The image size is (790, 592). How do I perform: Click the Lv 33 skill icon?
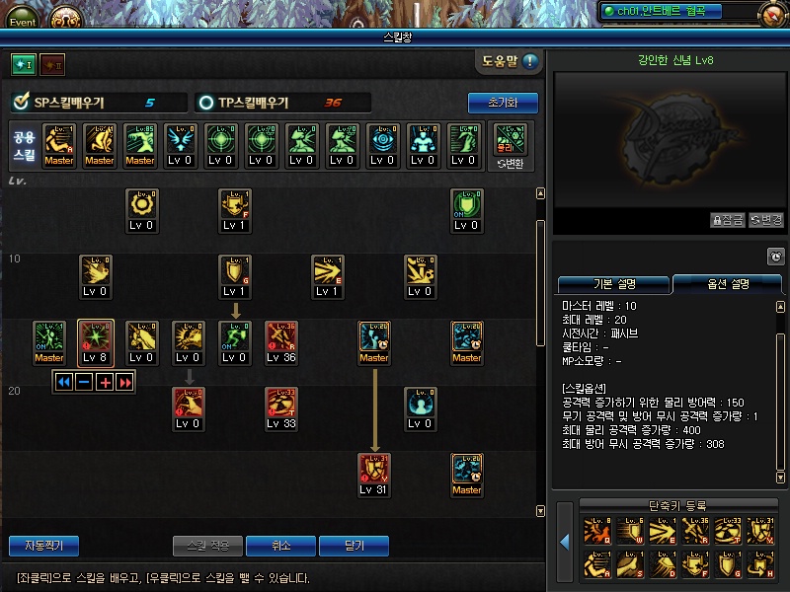(281, 404)
